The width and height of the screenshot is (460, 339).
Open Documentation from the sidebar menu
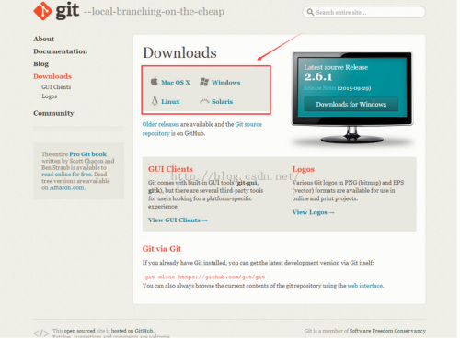[x=60, y=51]
